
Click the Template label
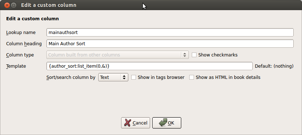click(16, 66)
